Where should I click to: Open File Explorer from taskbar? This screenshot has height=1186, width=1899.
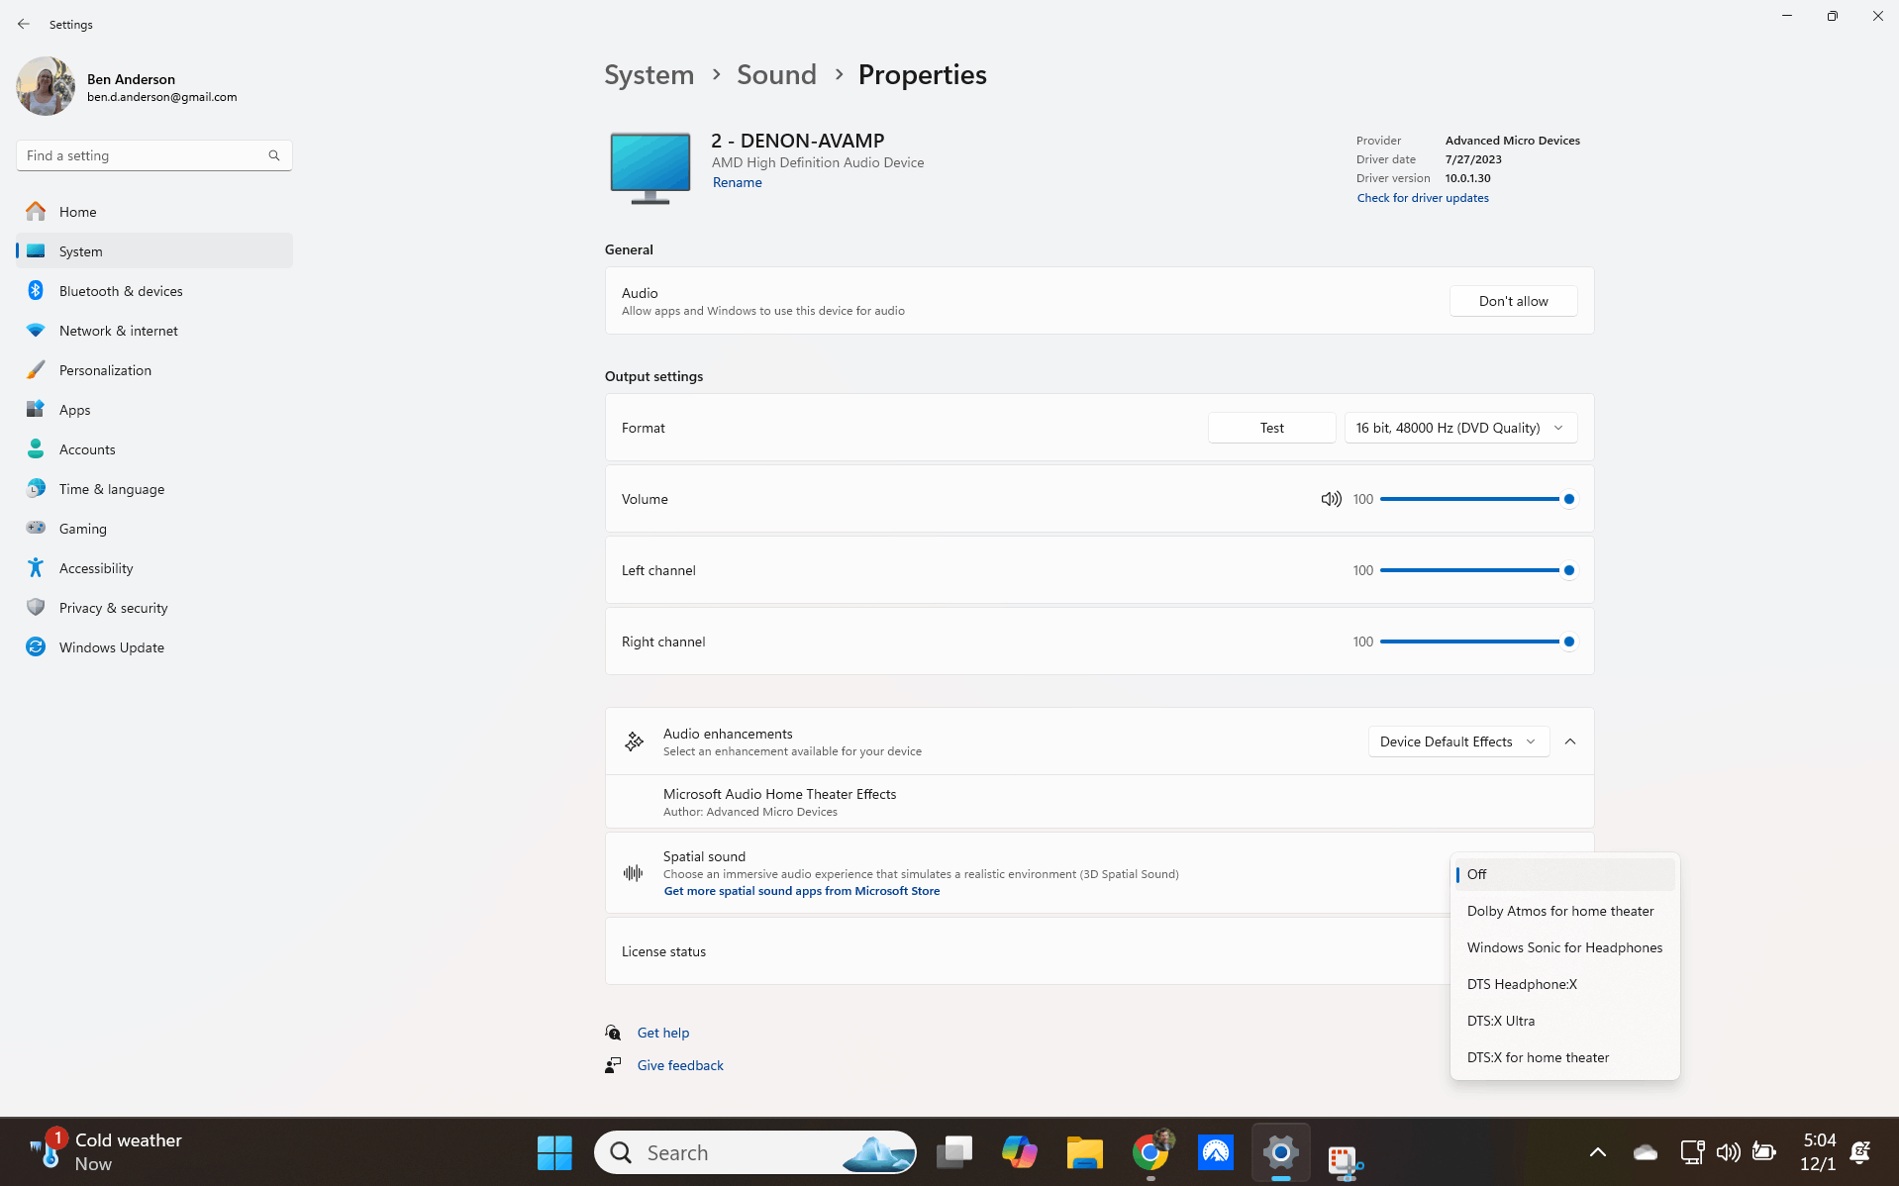click(1084, 1153)
